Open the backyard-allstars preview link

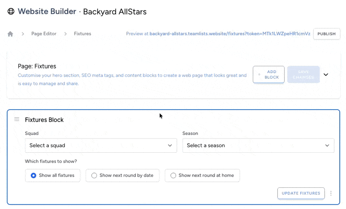tap(230, 34)
